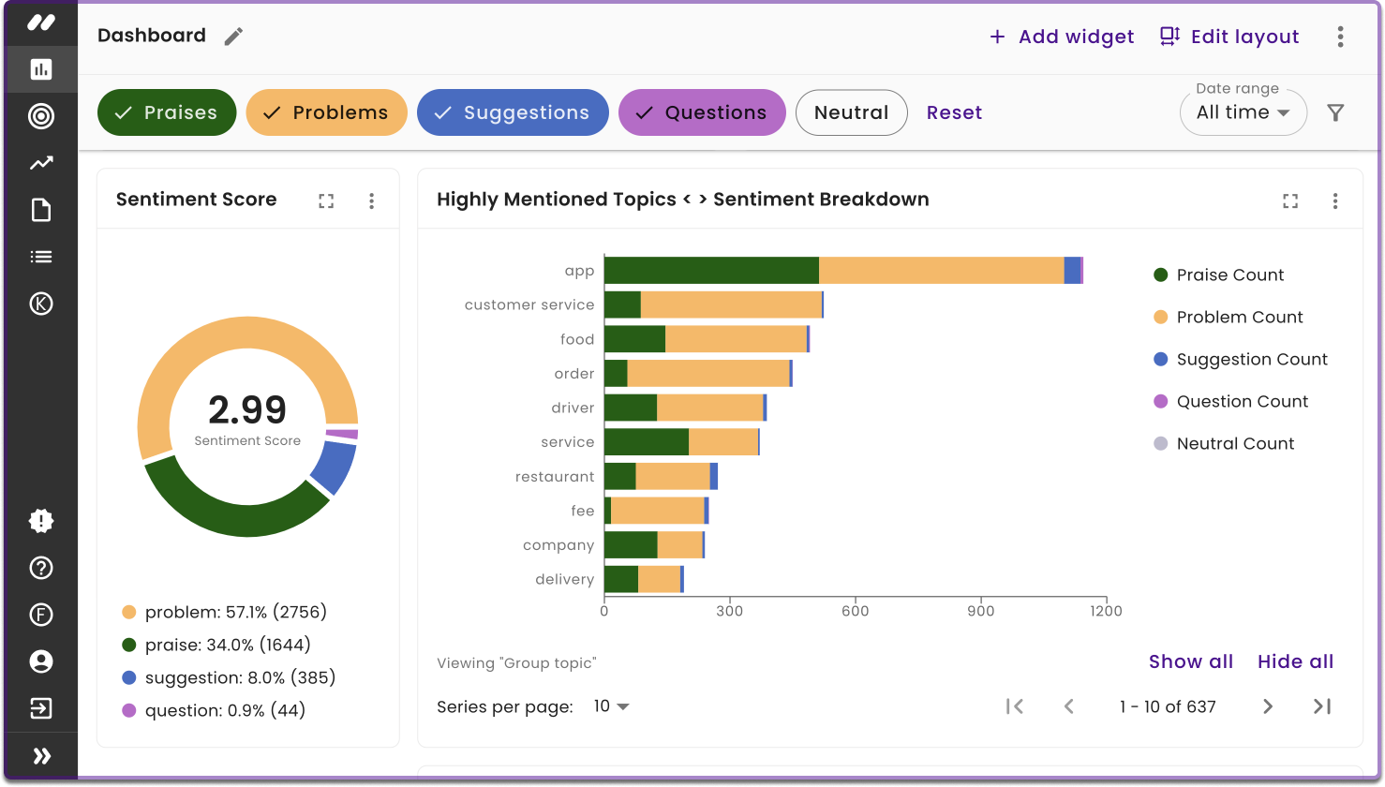Click the help question mark sidebar icon
The height and width of the screenshot is (787, 1385).
[41, 568]
